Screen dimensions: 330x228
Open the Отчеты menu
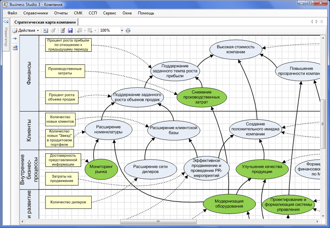61,13
